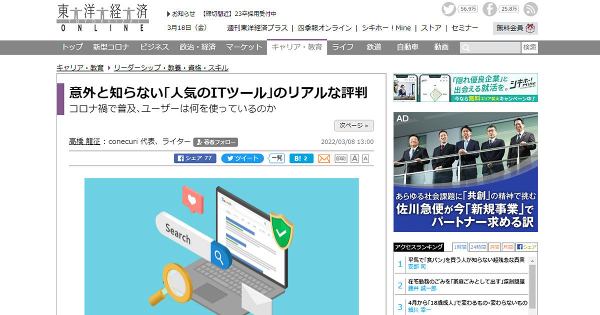The image size is (600, 315).
Task: Click the 印刷 print icon
Action: (340, 158)
